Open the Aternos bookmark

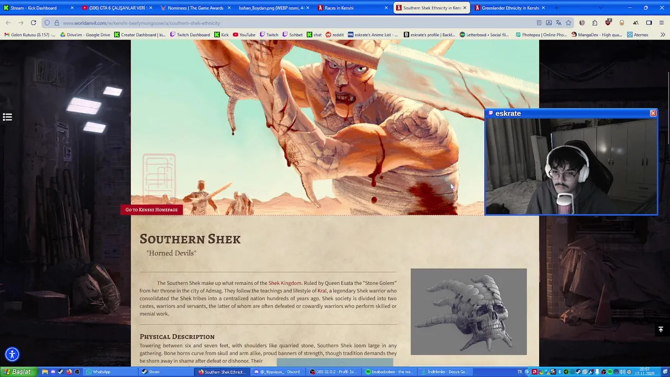[x=638, y=35]
